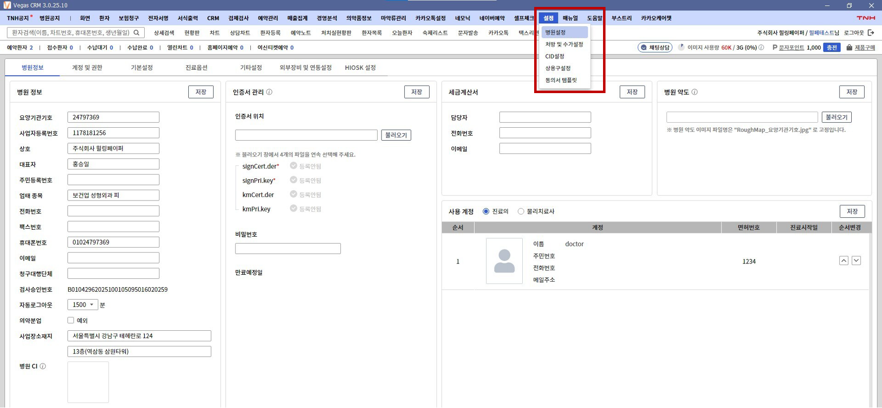Open 환자등록 in the toolbar
The height and width of the screenshot is (408, 882).
point(270,33)
